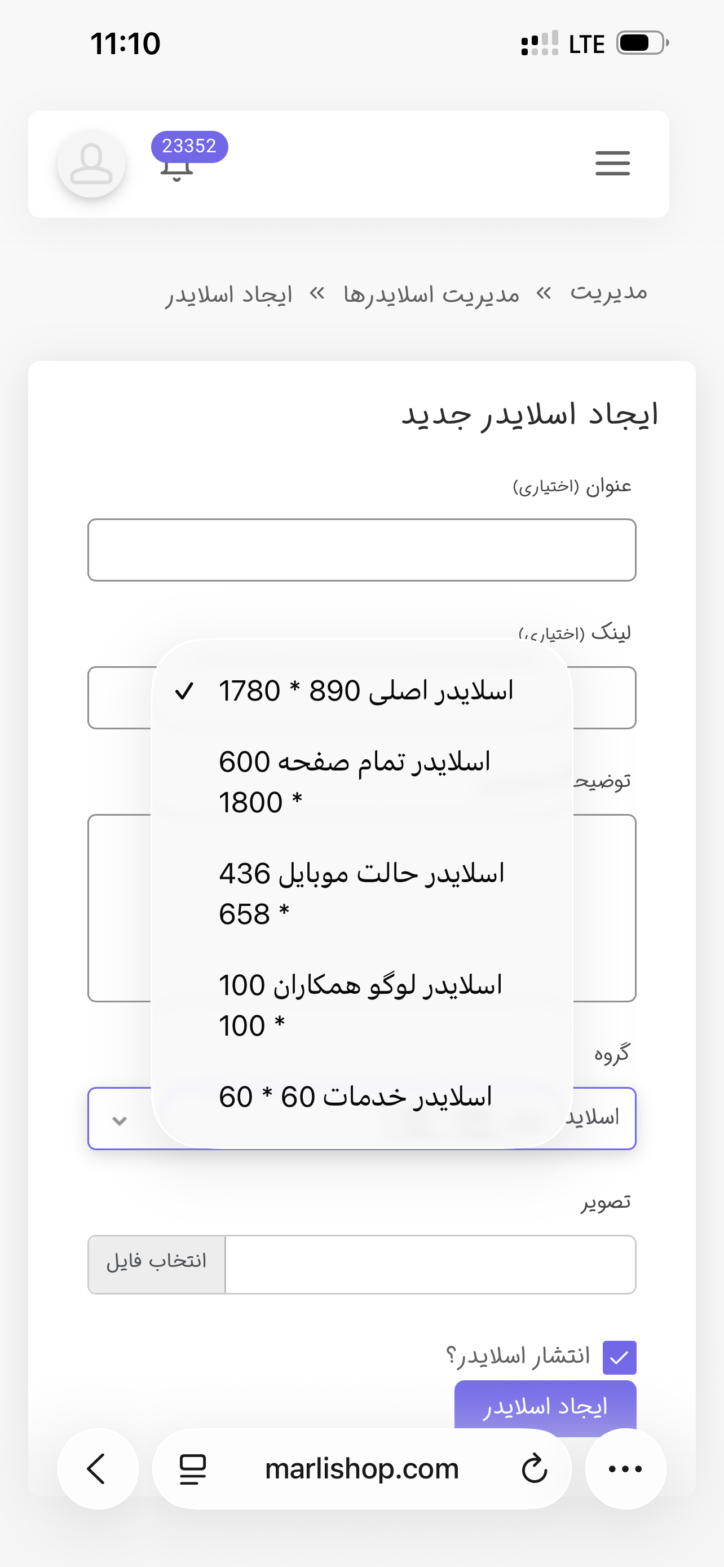Open the page reader menu icon
Viewport: 724px width, 1567px height.
coord(193,1468)
